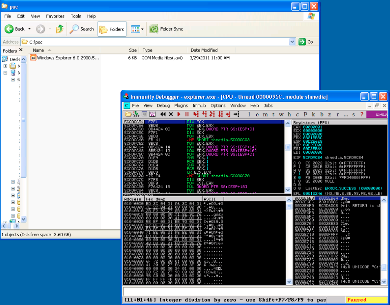The height and width of the screenshot is (305, 390).
Task: Click the Search button in Explorer toolbar
Action: 82,29
